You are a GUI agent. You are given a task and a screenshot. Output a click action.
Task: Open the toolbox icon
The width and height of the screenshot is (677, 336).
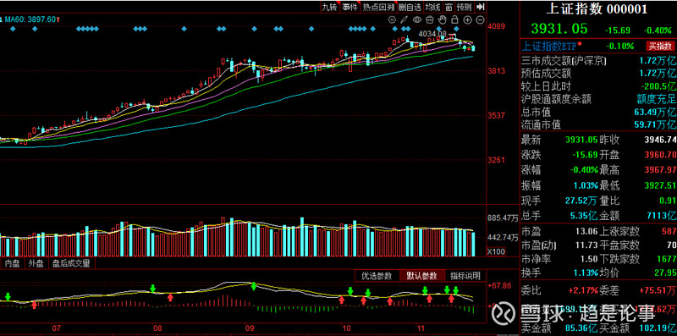pos(429,19)
